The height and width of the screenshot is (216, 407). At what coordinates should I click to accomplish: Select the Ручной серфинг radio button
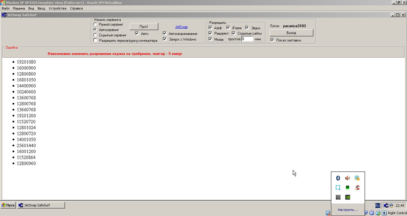[x=95, y=24]
